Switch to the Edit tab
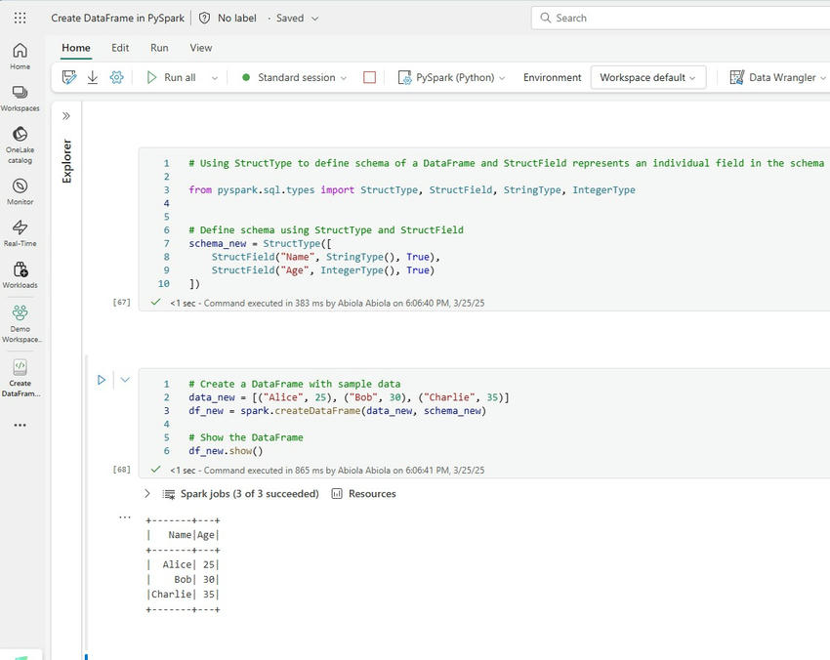830x660 pixels. coord(120,48)
